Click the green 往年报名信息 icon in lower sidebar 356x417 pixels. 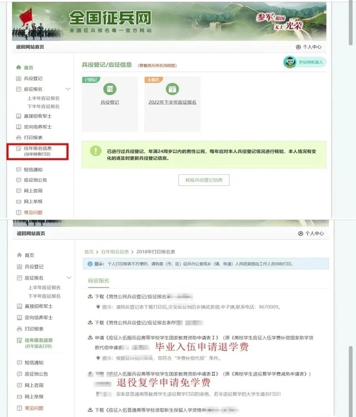tap(20, 340)
